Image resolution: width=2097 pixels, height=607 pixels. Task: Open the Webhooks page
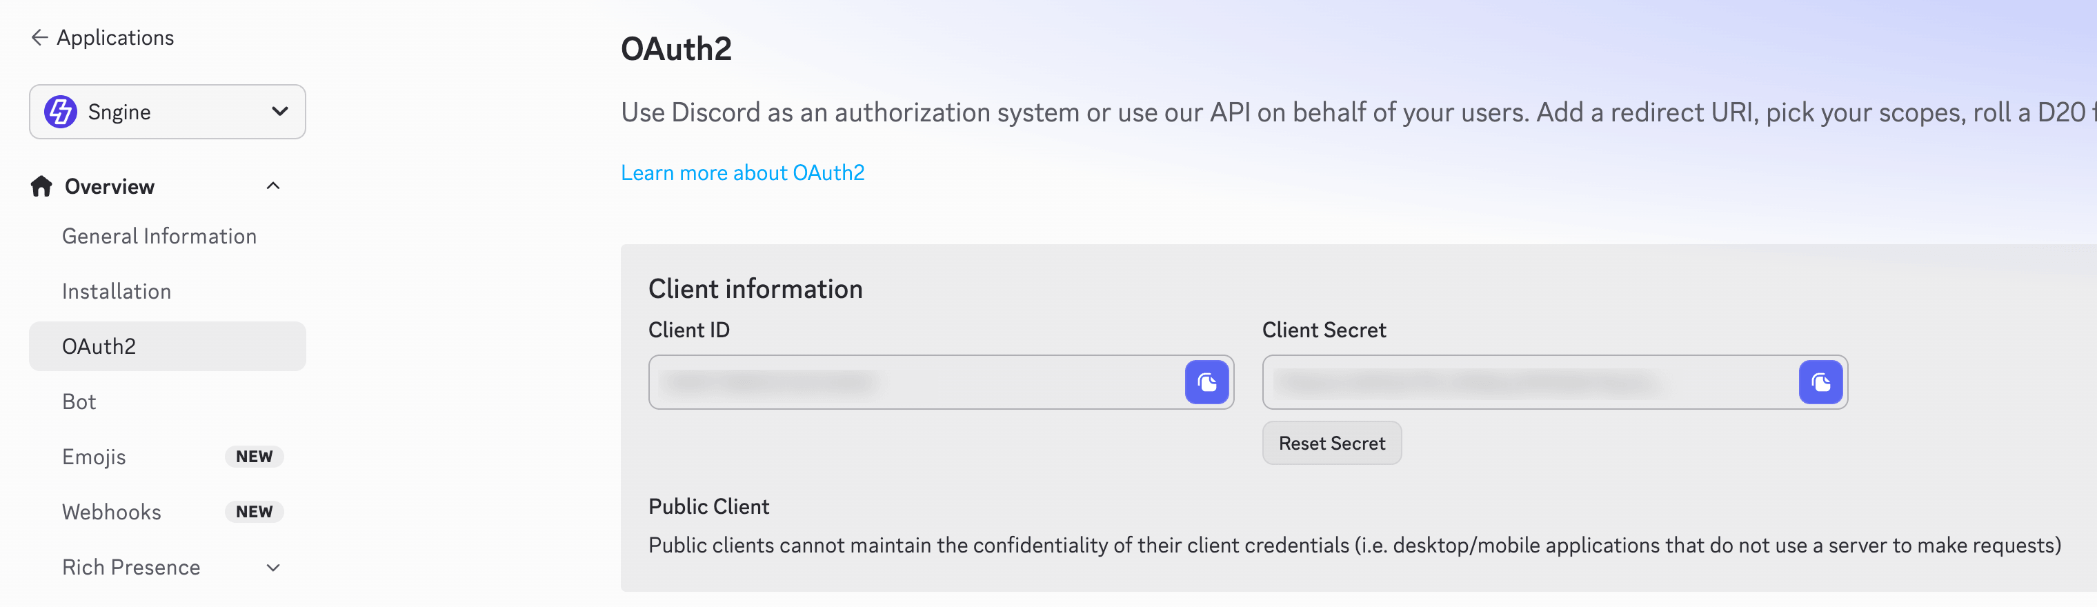tap(112, 512)
